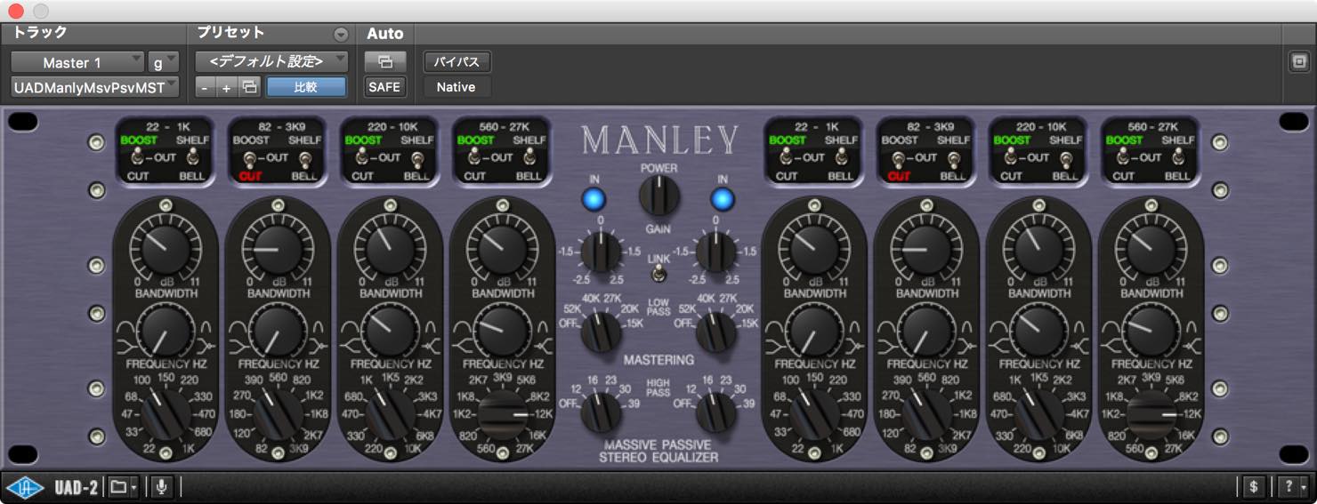Click the next preset plus button
This screenshot has width=1317, height=504.
coord(226,87)
